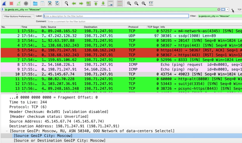Select packet 9 ICMP Echo reply
242x143 pixels.
[x=121, y=69]
